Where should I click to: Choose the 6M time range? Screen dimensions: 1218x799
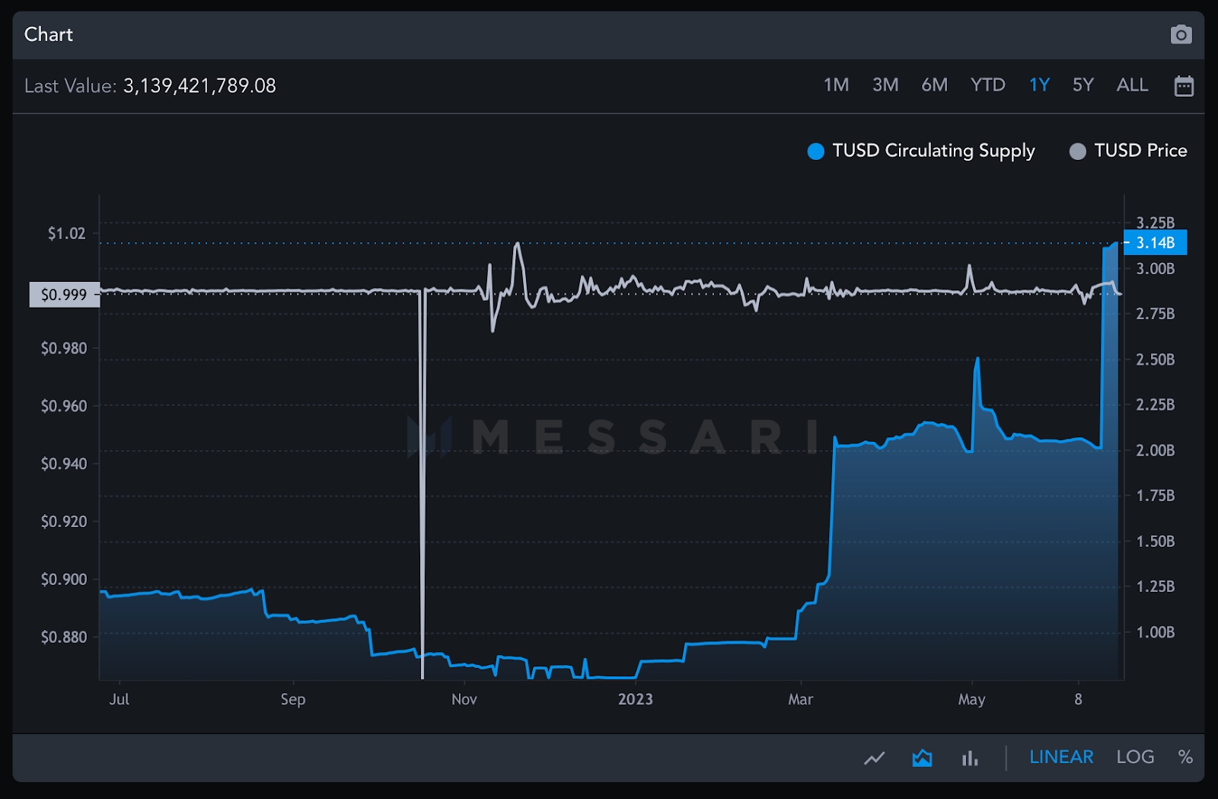click(935, 85)
